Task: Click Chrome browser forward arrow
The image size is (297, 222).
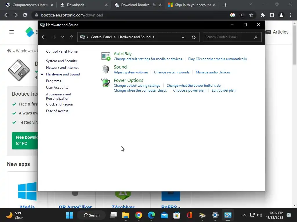Action: click(16, 15)
